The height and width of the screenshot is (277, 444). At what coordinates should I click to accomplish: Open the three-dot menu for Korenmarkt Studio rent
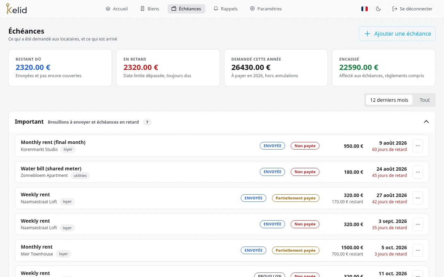418,146
